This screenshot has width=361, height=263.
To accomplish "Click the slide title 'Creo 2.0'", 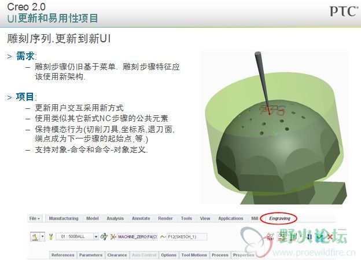I will tap(26, 7).
